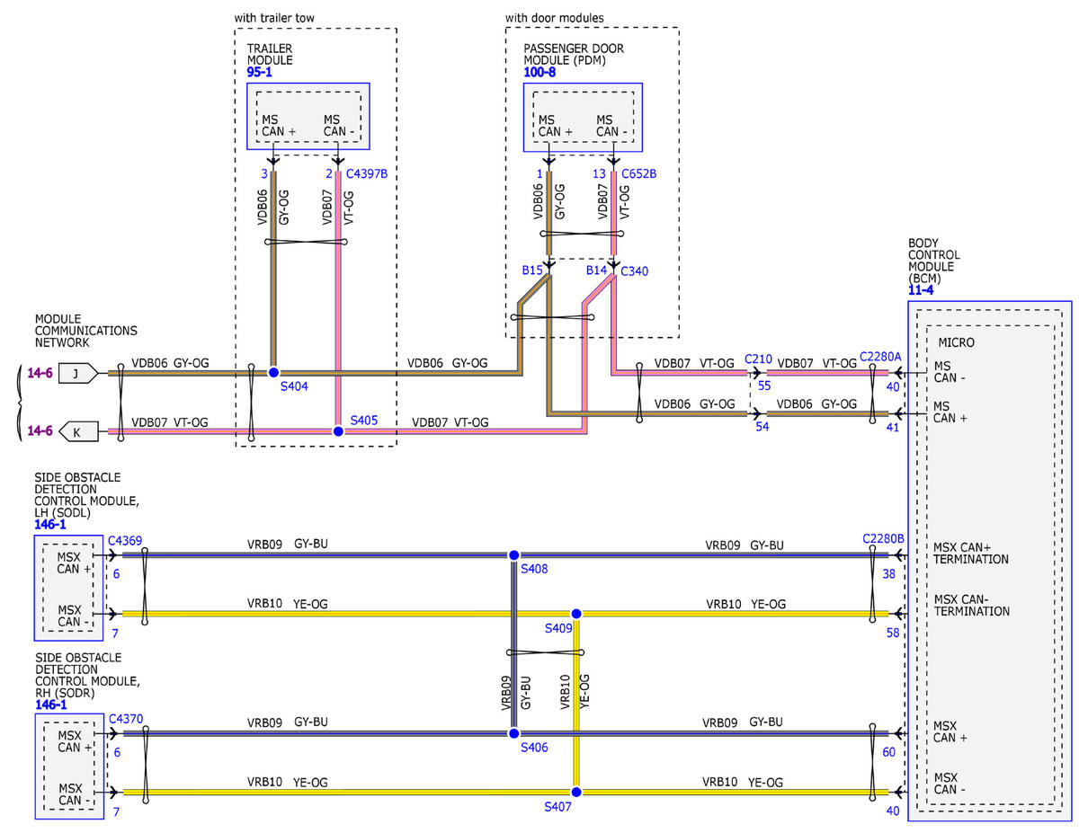Select the S409 splice node dot
1079x833 pixels.
(x=576, y=614)
